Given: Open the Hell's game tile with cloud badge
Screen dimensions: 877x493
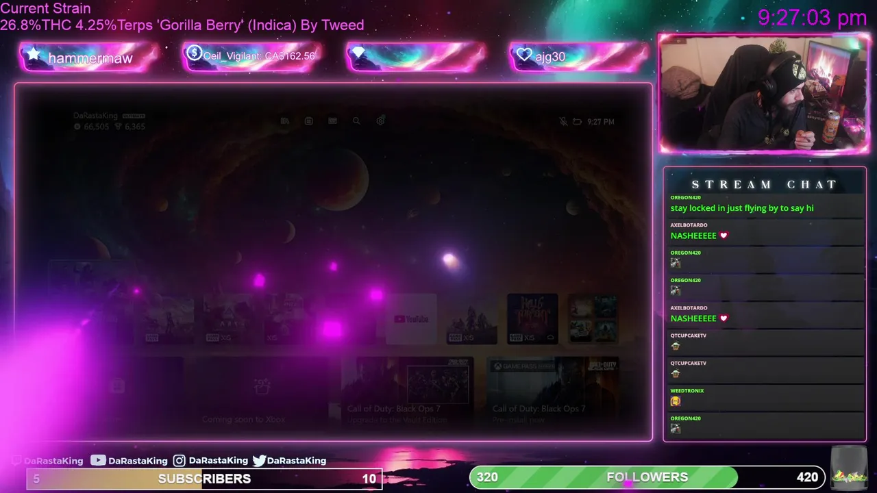Looking at the screenshot, I should 532,319.
